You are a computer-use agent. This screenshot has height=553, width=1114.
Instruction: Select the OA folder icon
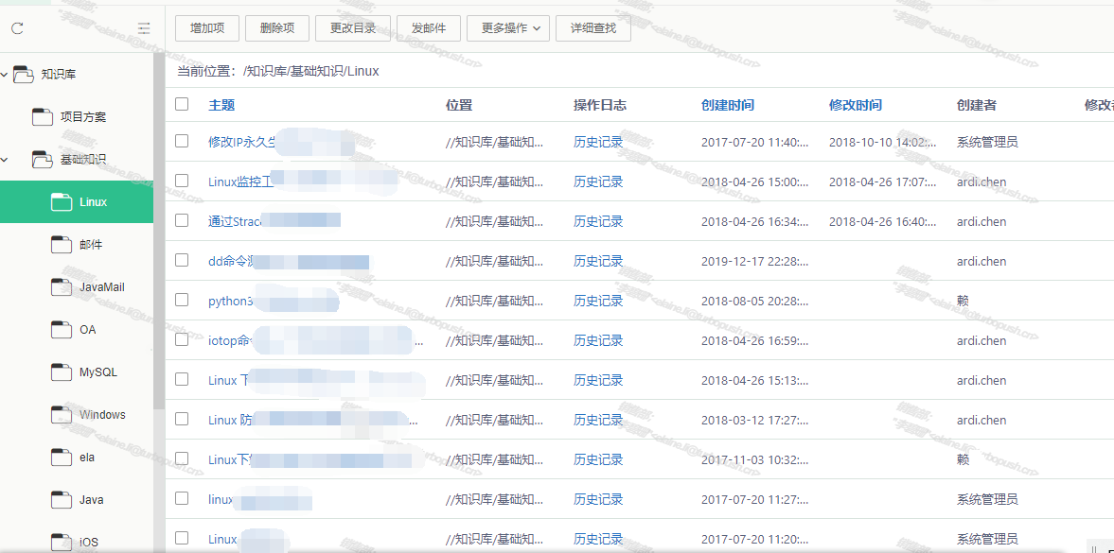point(62,330)
